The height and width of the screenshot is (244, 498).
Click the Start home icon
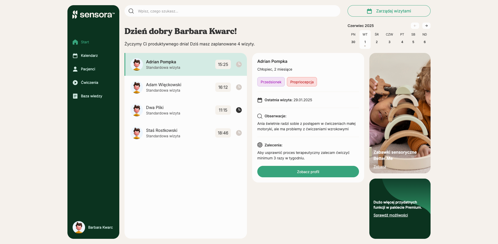[x=75, y=42]
